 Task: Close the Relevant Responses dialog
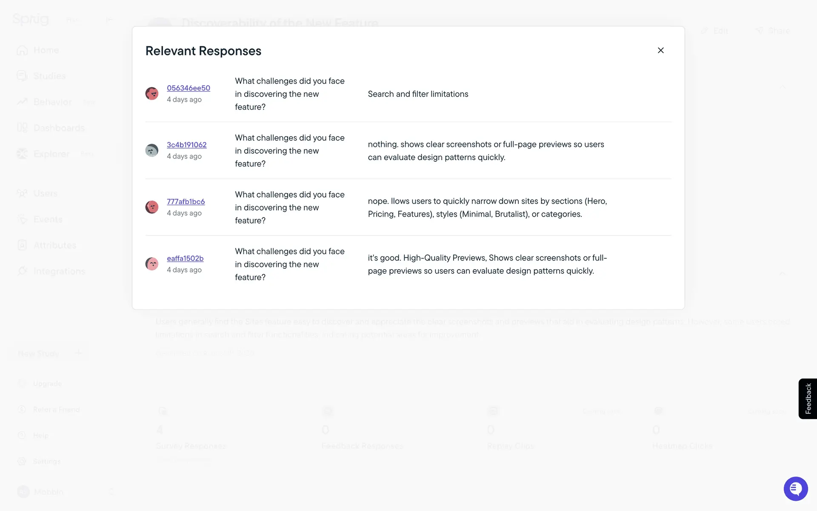click(x=660, y=50)
